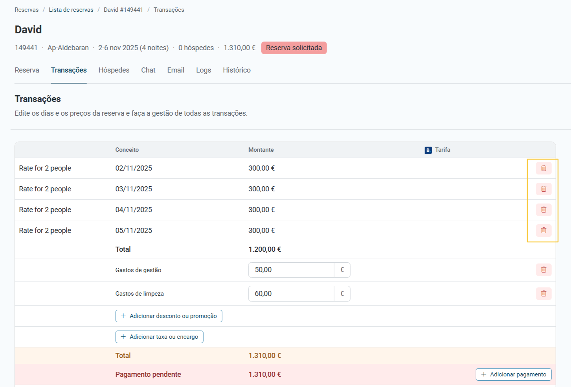Edit the Gastos de limpeza amount field

coord(291,294)
